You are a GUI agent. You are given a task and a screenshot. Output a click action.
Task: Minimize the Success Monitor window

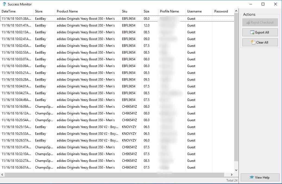point(251,4)
